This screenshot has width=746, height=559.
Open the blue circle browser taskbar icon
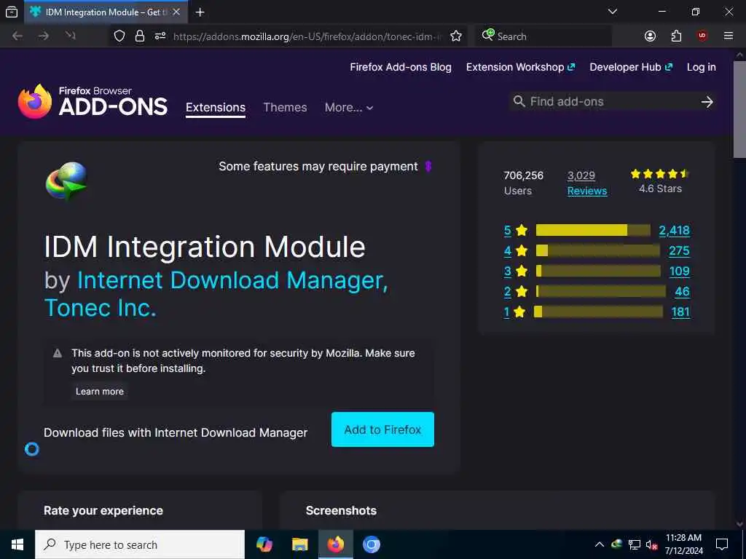(371, 544)
